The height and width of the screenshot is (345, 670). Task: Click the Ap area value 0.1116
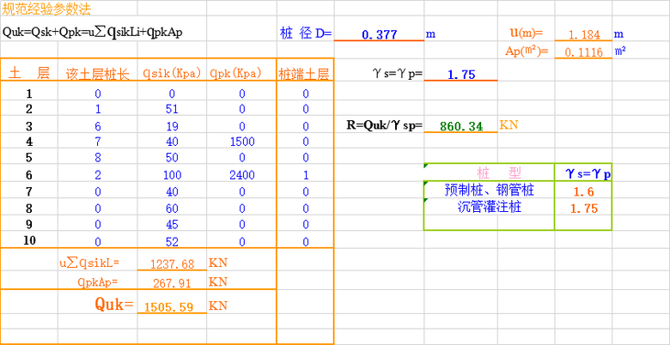pos(582,52)
